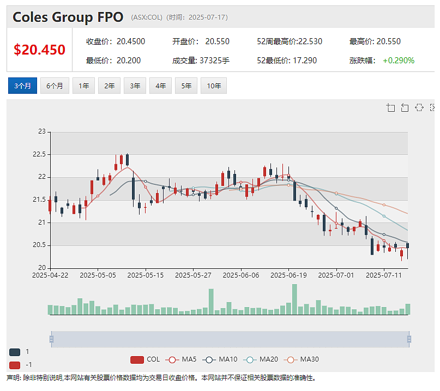Click the 成交量: 37325手 value
The image size is (440, 391).
(201, 61)
